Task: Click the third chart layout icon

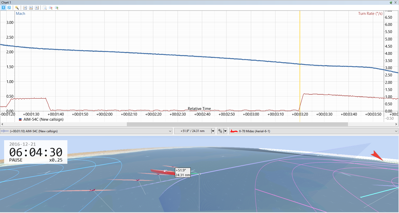Action: point(37,8)
